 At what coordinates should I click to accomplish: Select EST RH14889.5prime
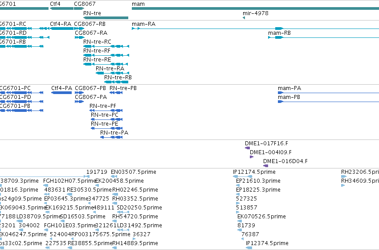point(135,244)
